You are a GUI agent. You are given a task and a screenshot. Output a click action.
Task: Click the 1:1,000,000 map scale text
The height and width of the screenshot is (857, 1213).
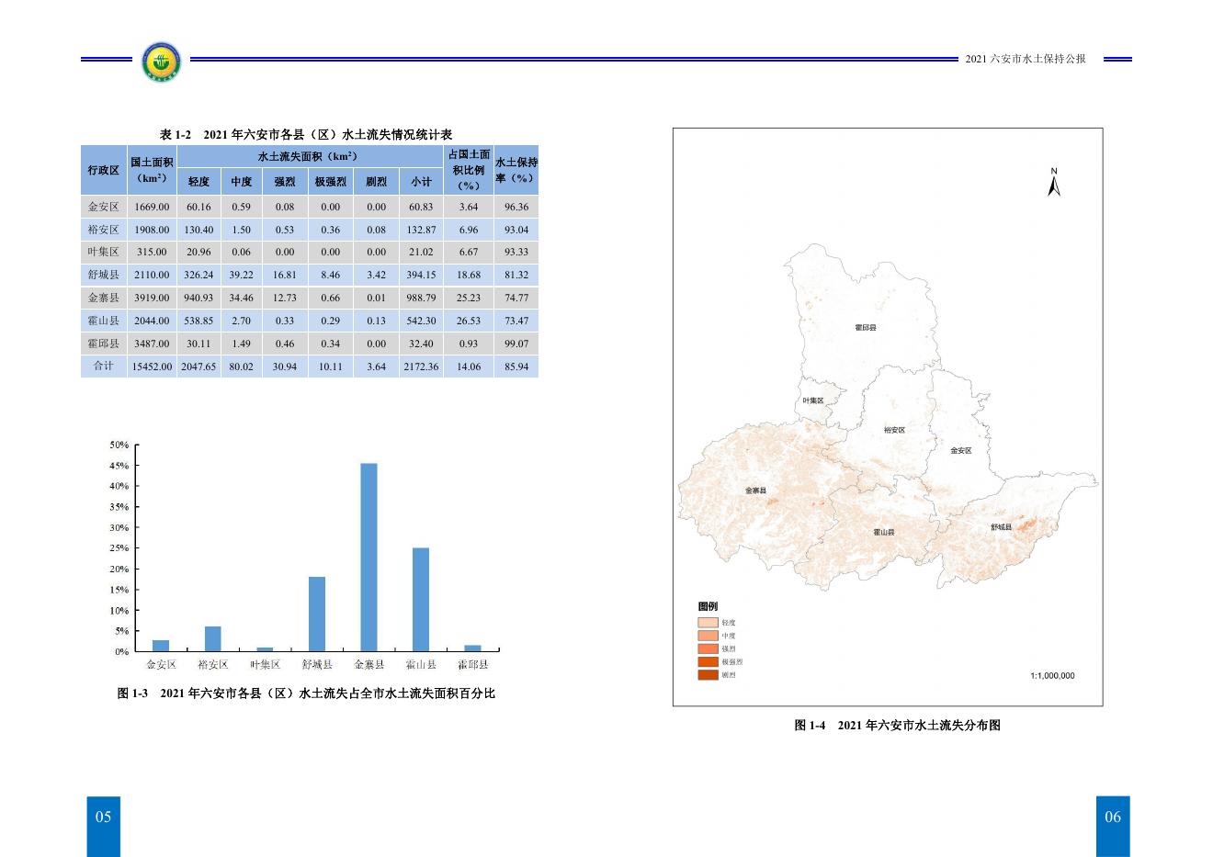1052,675
